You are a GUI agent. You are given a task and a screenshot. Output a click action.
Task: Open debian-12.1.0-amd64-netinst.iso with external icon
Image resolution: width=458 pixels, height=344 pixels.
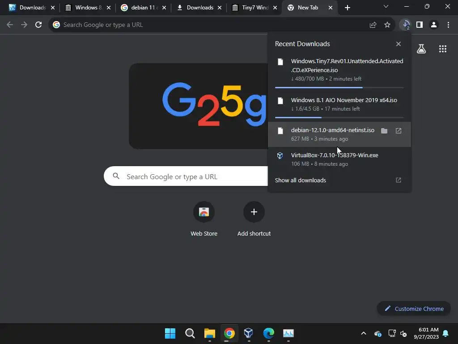399,131
